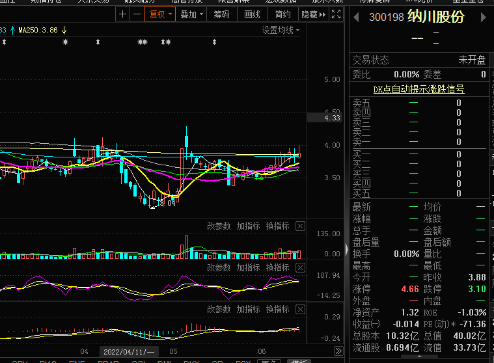Click the 总值 value 40.02亿
Image resolution: width=494 pixels, height=363 pixels.
[x=470, y=336]
